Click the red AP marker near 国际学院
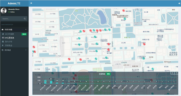This screenshot has width=181, height=96. coord(124,11)
